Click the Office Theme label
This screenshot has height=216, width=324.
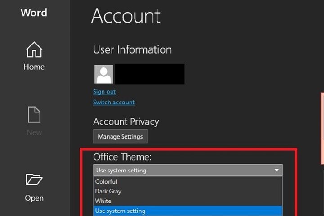coord(122,157)
